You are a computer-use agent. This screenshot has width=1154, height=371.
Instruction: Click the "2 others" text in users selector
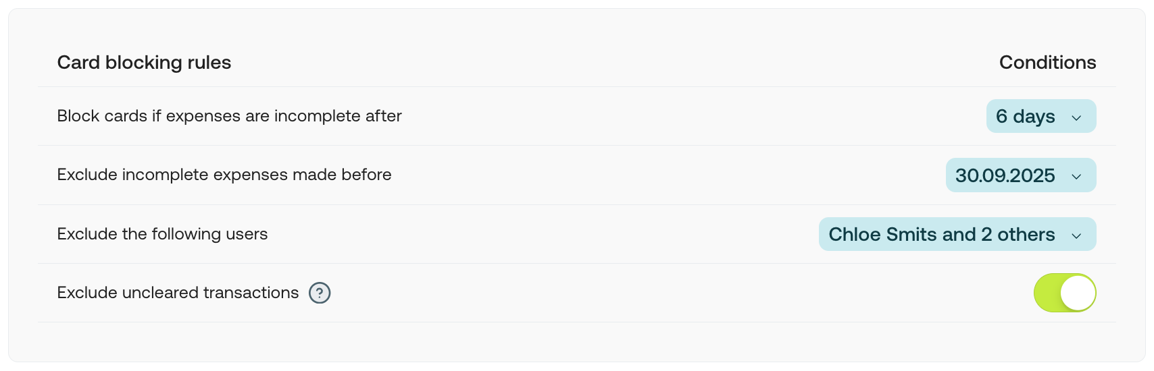pos(1018,234)
